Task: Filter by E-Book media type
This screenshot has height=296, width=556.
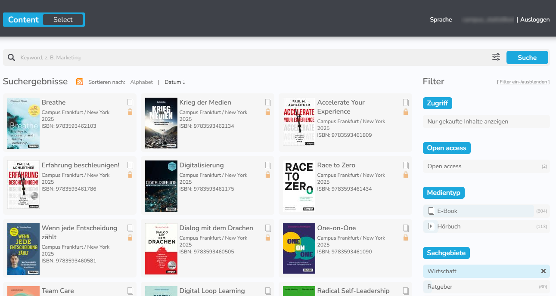Action: tap(486, 211)
